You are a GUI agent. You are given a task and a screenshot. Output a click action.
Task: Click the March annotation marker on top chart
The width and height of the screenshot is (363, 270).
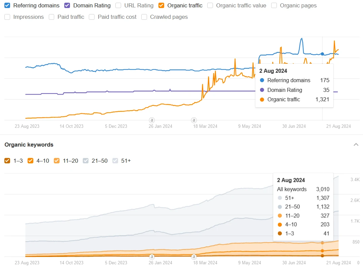pos(194,120)
